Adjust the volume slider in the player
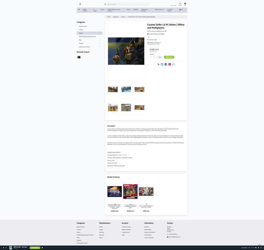This screenshot has height=250, width=264. [254, 248]
